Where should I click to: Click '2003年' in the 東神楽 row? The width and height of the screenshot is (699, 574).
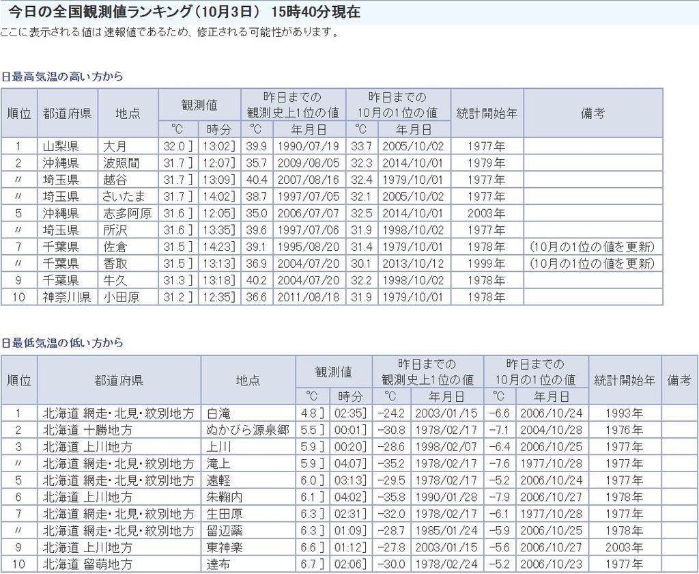coord(625,547)
